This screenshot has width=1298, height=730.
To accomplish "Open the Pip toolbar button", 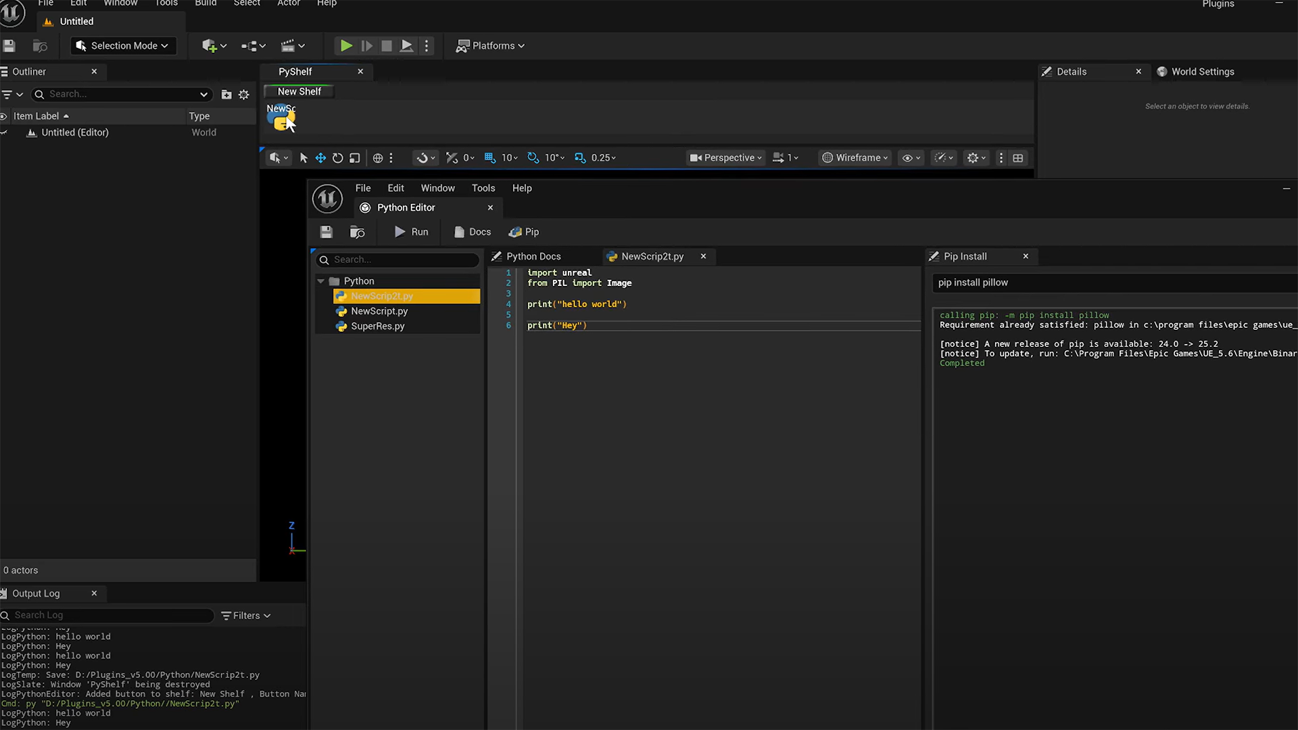I will (524, 232).
